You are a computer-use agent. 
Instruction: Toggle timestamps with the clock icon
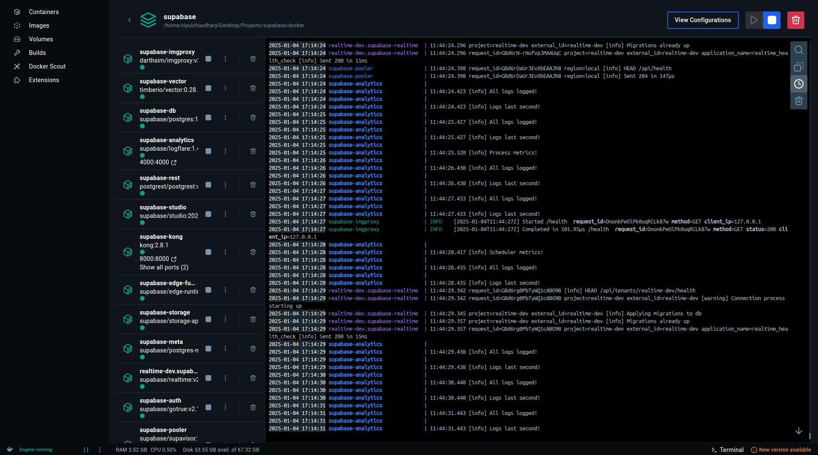(x=798, y=84)
